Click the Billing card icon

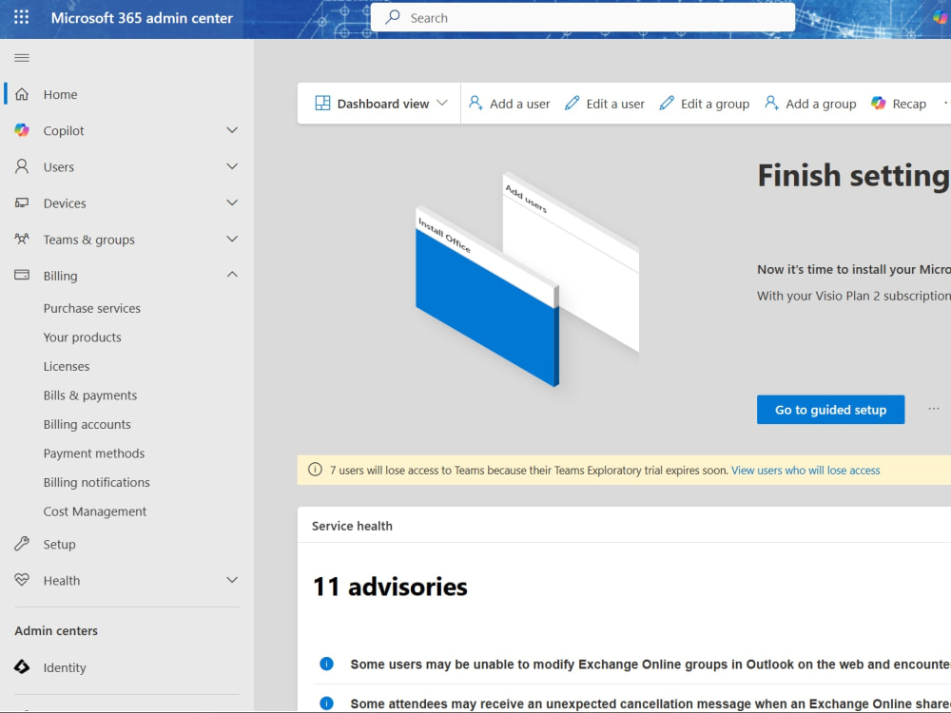[x=22, y=275]
